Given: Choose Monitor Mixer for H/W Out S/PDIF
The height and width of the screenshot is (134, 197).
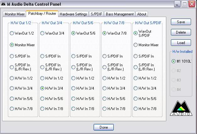Looking at the screenshot, I should pos(136,45).
